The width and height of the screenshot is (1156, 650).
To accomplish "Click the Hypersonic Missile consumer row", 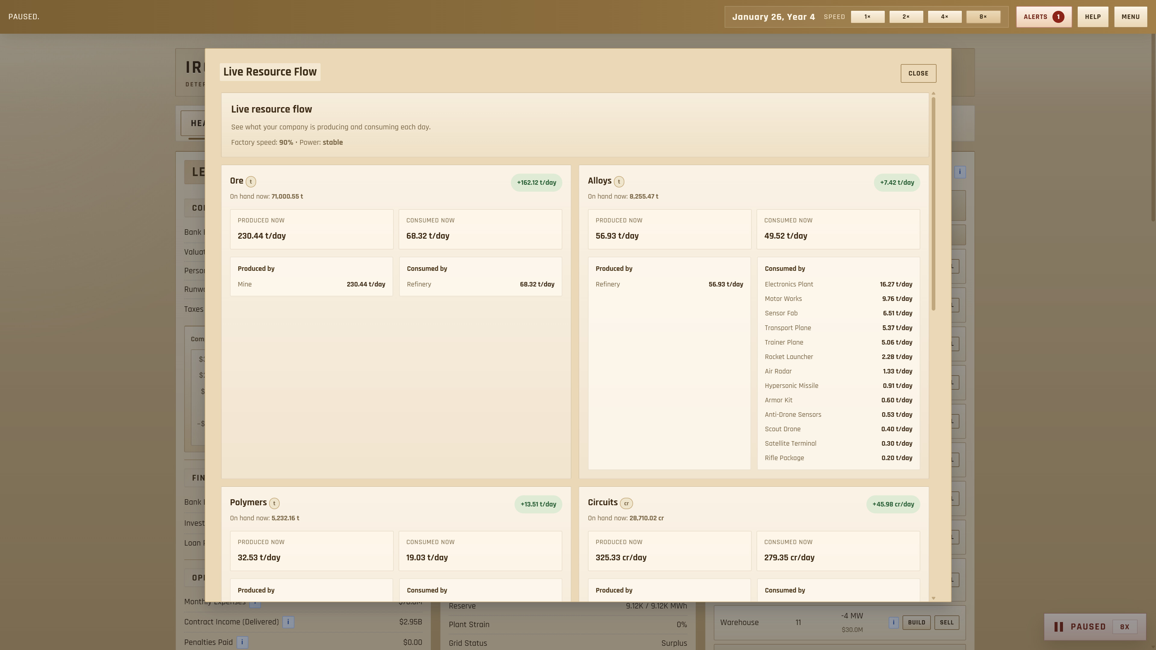I will tap(838, 386).
